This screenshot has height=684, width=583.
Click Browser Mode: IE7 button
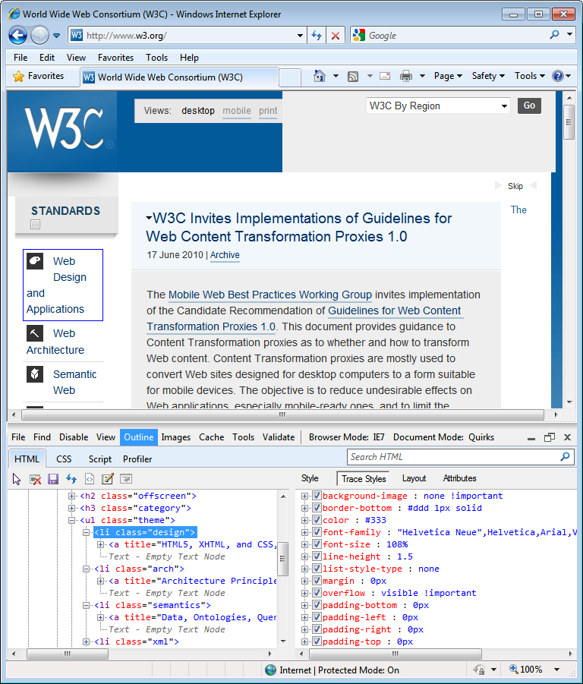tap(347, 437)
